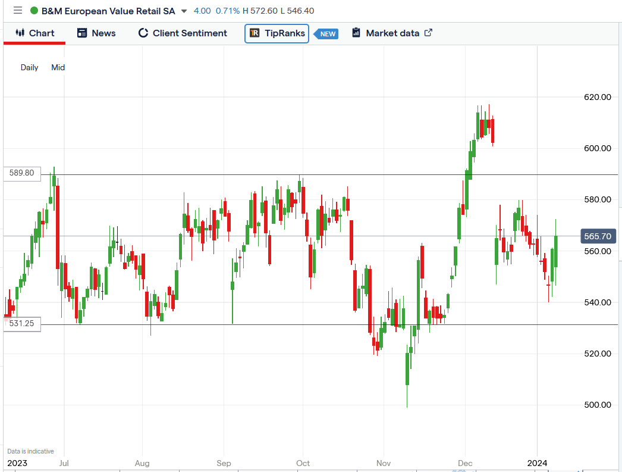
Task: Open the Client Sentiment tab
Action: 183,33
